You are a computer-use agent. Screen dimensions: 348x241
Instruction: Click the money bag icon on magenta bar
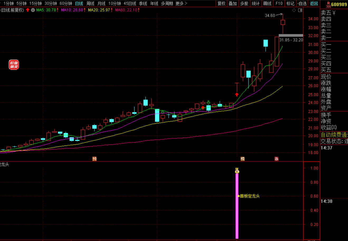click(237, 171)
